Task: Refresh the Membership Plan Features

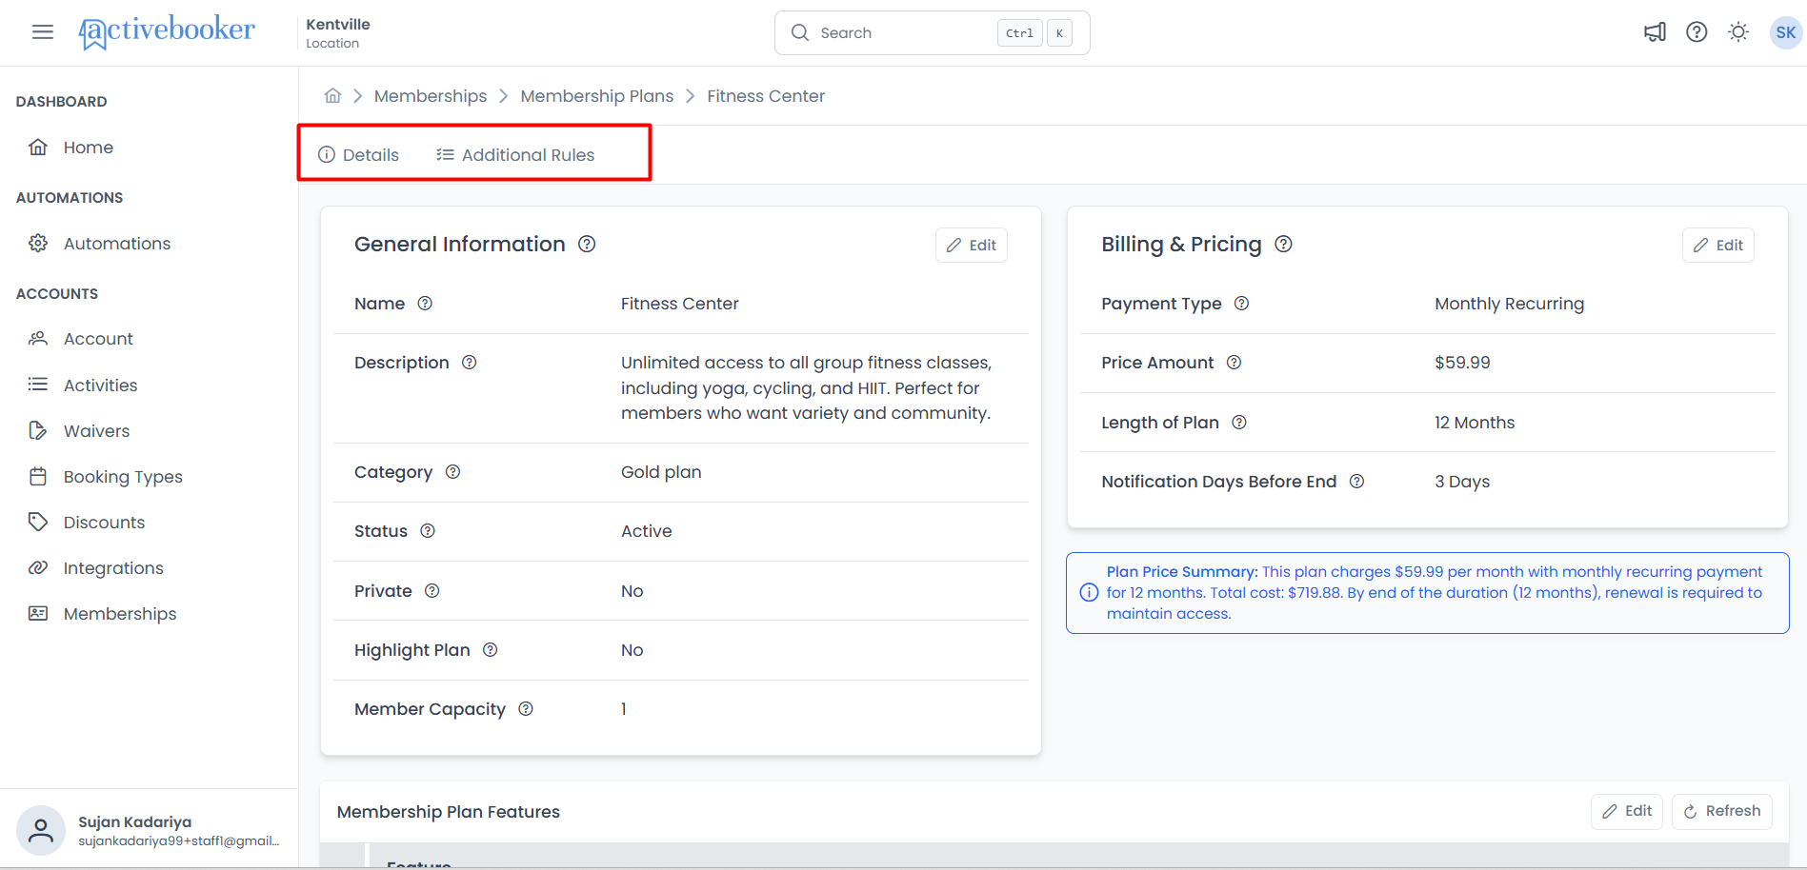Action: [1722, 811]
